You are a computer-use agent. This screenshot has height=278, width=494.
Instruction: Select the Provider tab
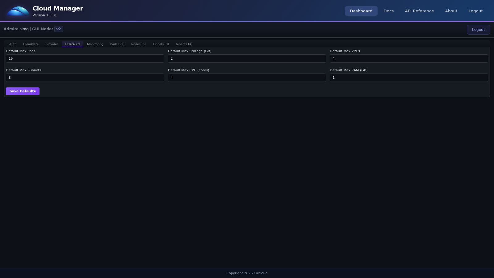pyautogui.click(x=52, y=44)
